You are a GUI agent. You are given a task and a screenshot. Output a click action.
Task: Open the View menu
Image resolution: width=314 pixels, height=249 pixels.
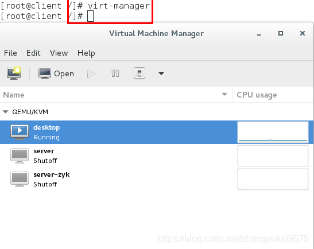(59, 53)
